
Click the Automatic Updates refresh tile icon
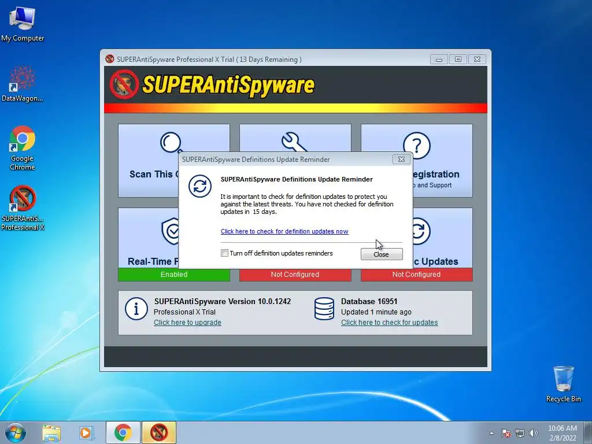pyautogui.click(x=421, y=231)
